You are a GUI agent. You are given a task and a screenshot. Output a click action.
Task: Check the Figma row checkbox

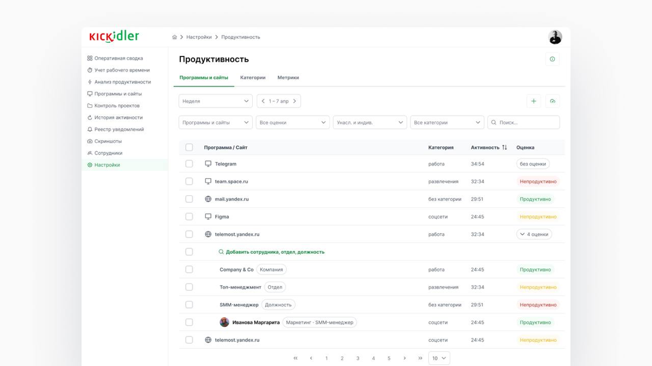[189, 217]
